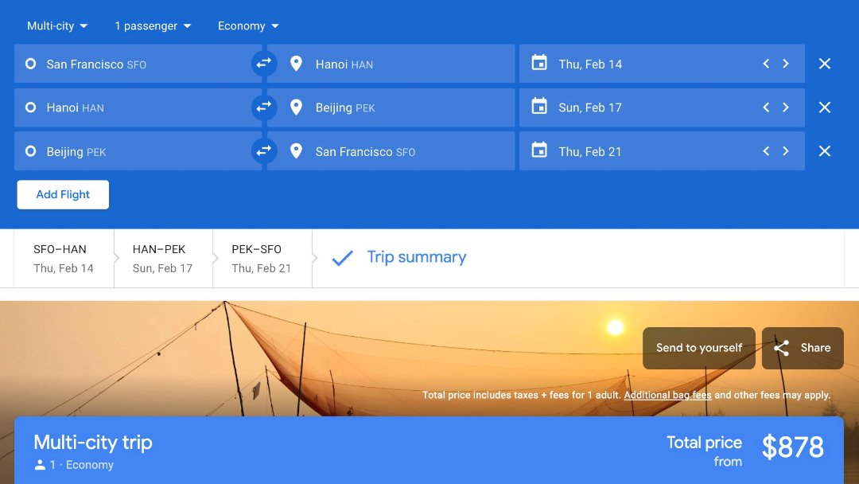Click the Add Flight button
This screenshot has width=859, height=484.
[x=63, y=194]
